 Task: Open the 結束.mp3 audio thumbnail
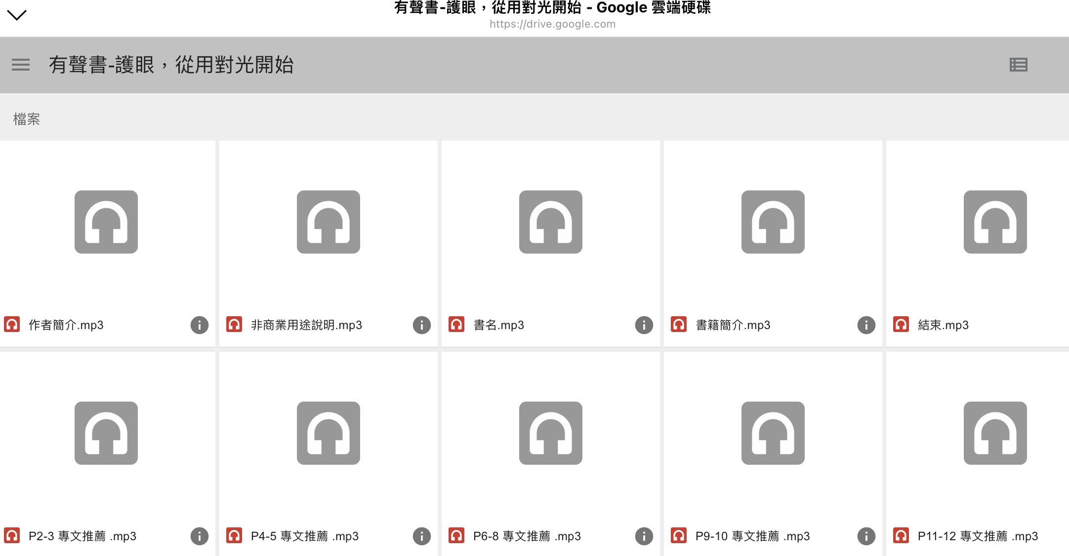(x=995, y=222)
